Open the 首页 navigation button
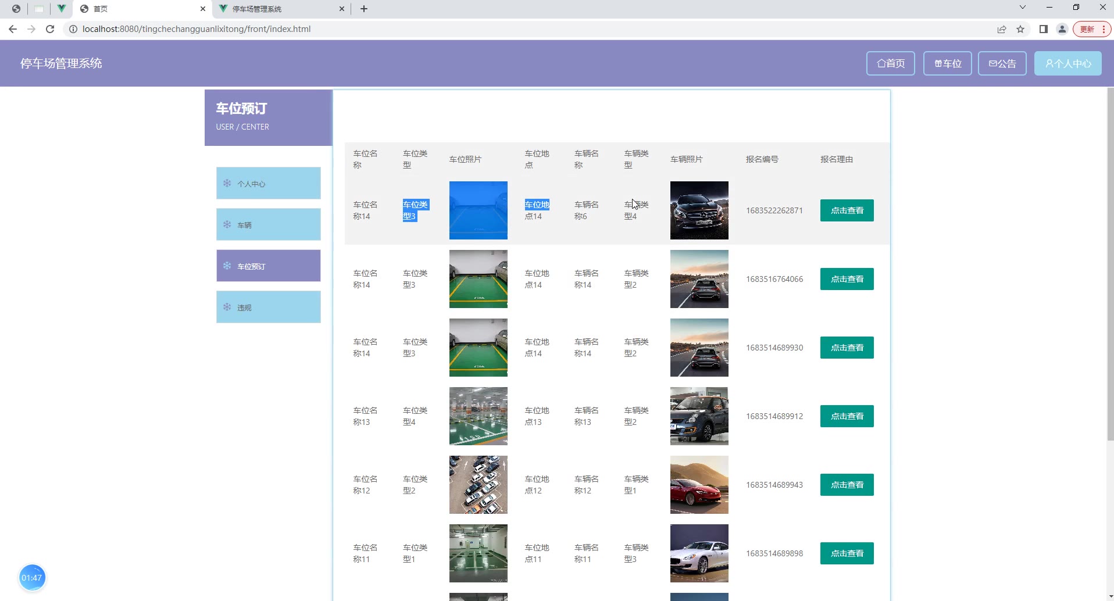 [890, 63]
